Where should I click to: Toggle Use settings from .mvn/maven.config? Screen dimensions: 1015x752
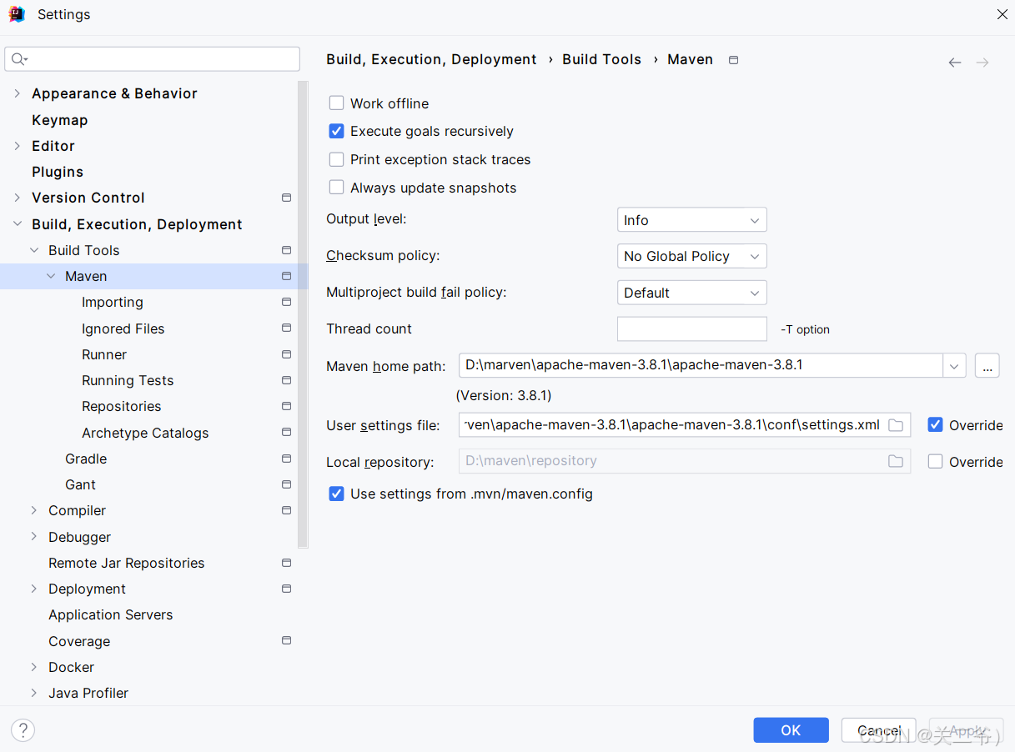pos(337,494)
